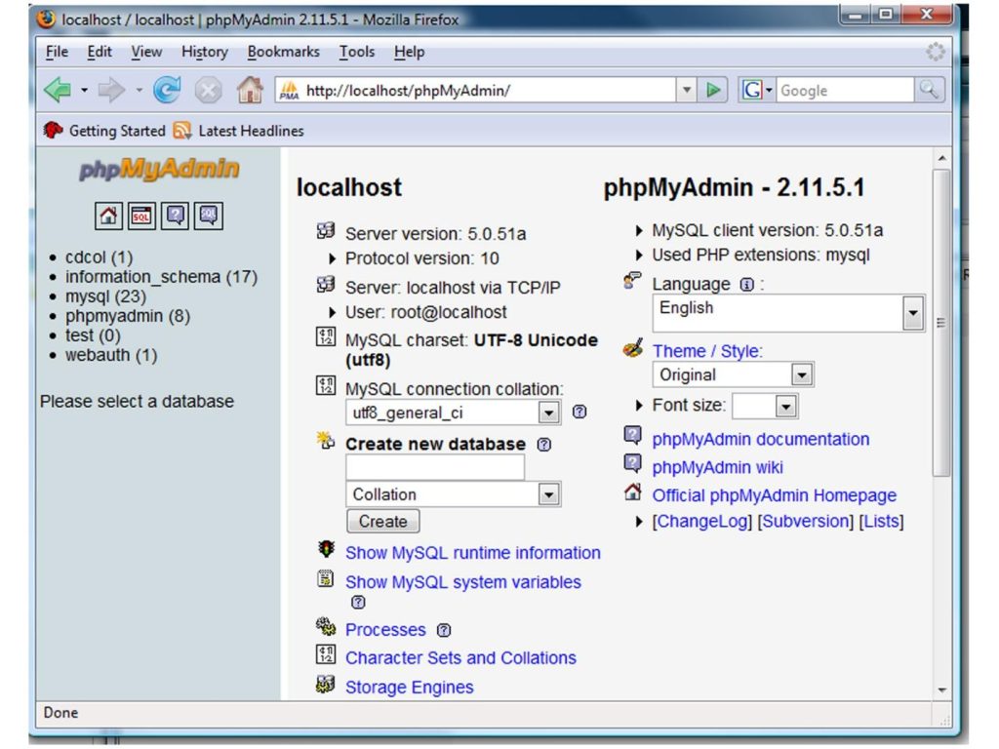This screenshot has height=749, width=999.
Task: Open the Subversion link
Action: pyautogui.click(x=805, y=522)
